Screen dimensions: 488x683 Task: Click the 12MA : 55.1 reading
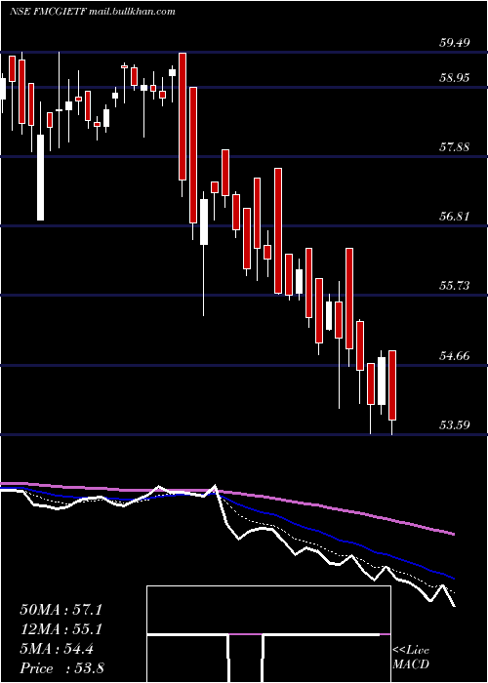(61, 629)
